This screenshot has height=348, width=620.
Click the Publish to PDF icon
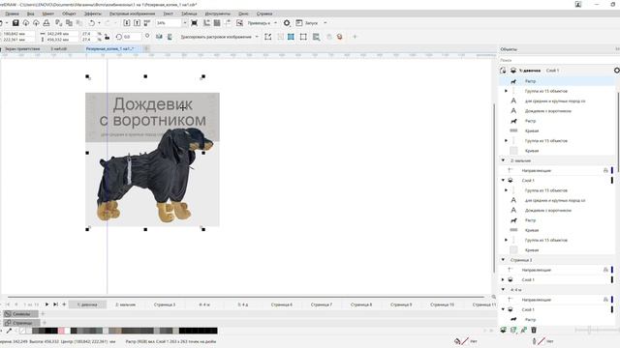click(146, 23)
